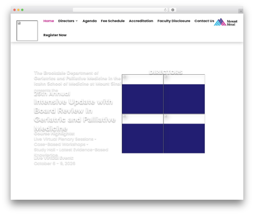254x215 pixels.
Task: Select the bottom-right director photo
Action: pos(184,134)
